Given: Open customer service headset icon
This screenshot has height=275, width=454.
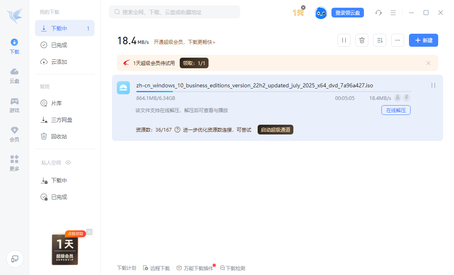Looking at the screenshot, I should 379,13.
